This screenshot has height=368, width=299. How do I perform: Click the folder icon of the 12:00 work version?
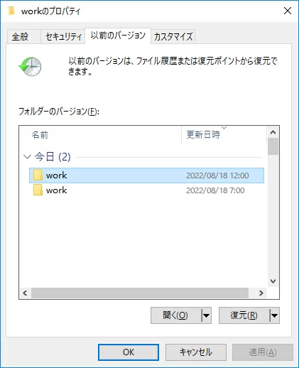(x=38, y=175)
